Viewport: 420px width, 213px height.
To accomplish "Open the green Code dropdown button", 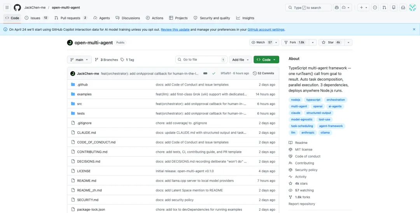I will [266, 60].
